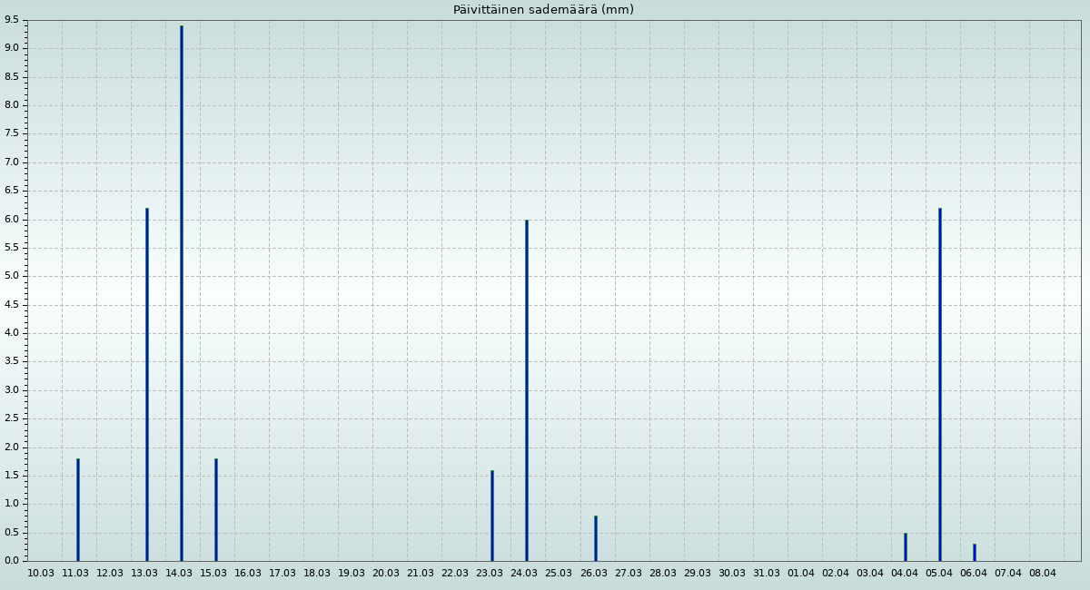Click the "10.03" date label on x-axis
Image resolution: width=1090 pixels, height=590 pixels.
41,574
